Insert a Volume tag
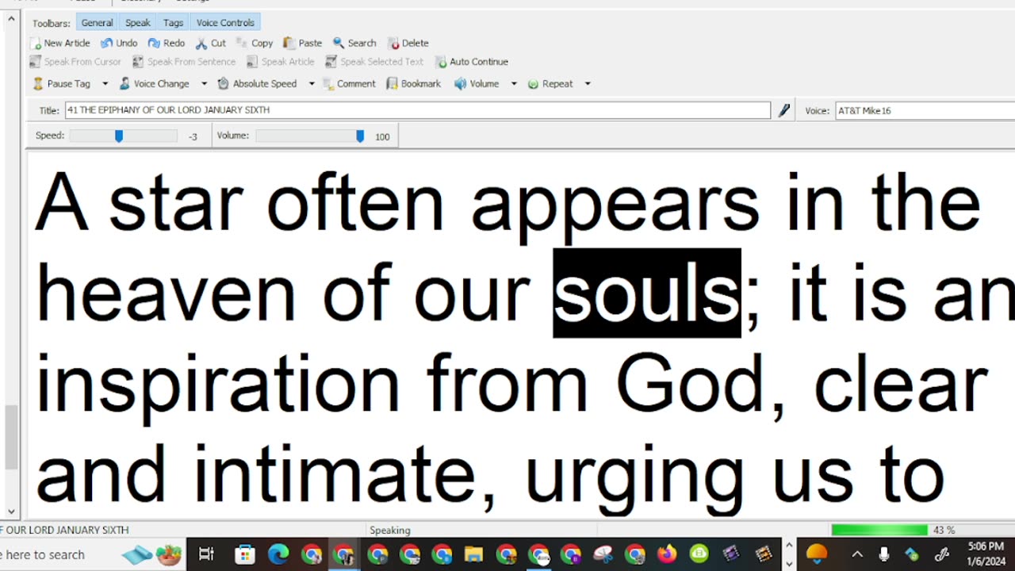Viewport: 1015px width, 571px height. tap(477, 83)
